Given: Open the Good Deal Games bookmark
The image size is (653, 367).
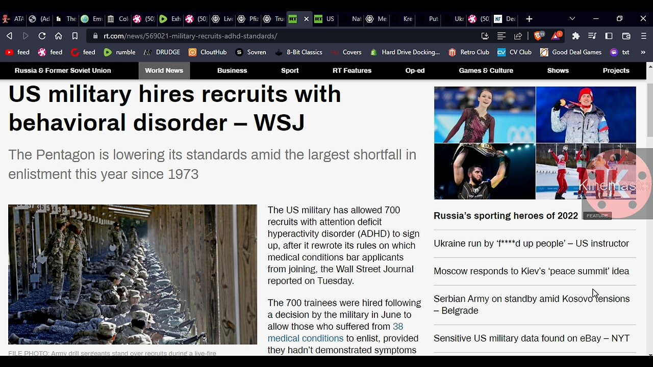Looking at the screenshot, I should [x=571, y=52].
